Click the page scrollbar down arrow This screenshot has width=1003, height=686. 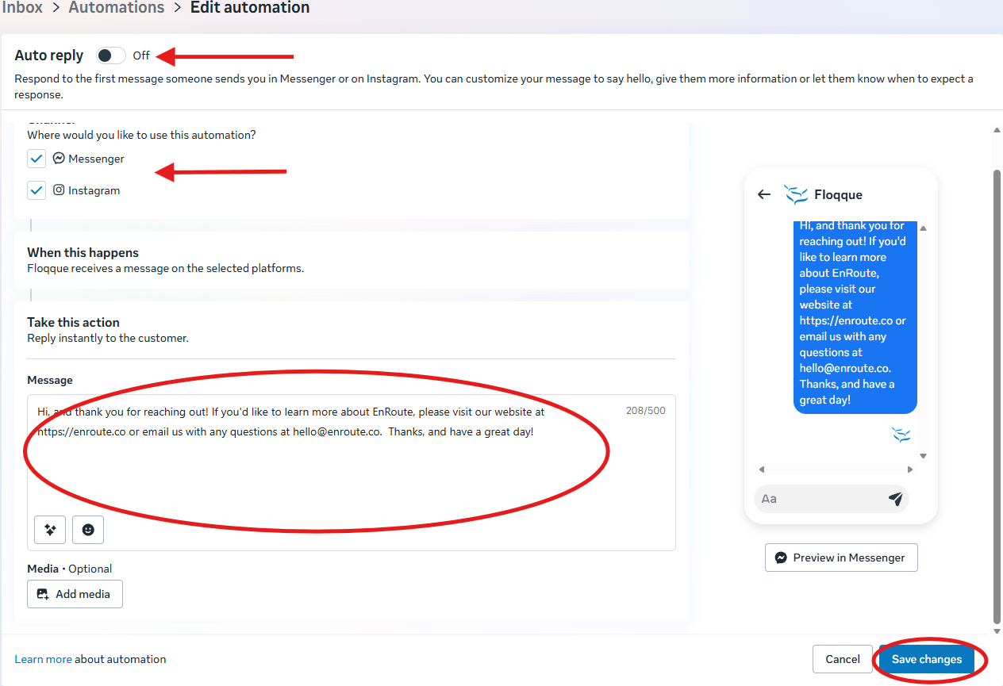tap(997, 630)
